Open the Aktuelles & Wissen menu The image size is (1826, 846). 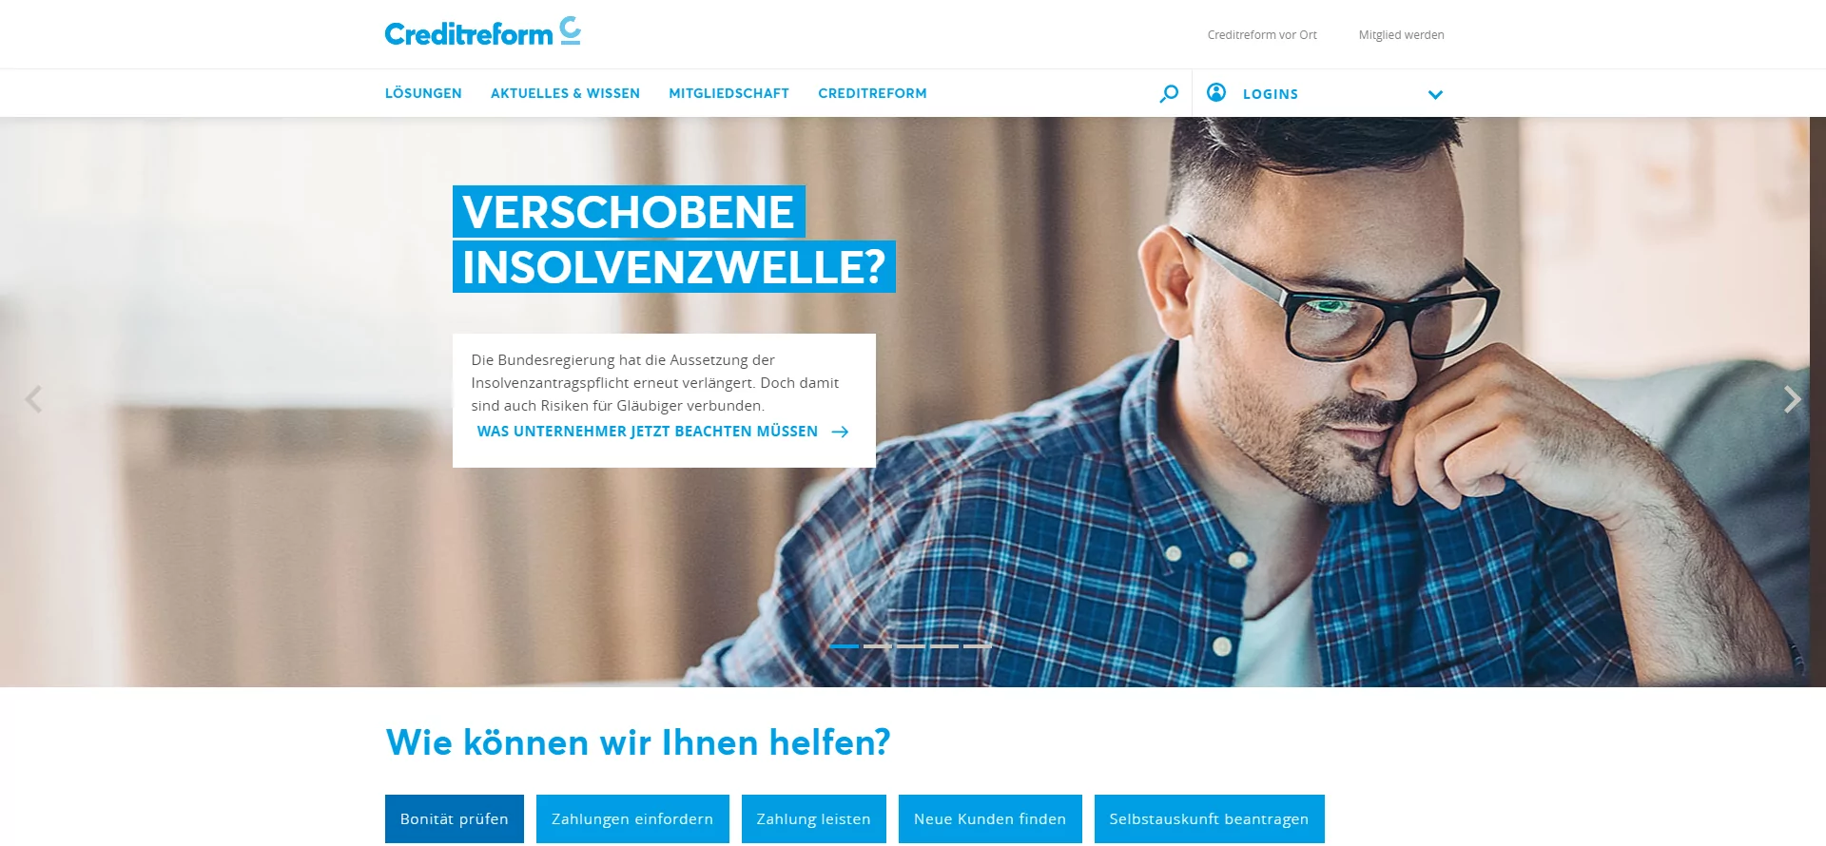tap(565, 93)
